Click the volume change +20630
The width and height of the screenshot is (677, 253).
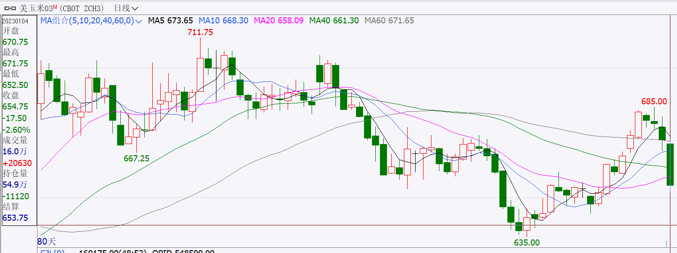tap(17, 163)
